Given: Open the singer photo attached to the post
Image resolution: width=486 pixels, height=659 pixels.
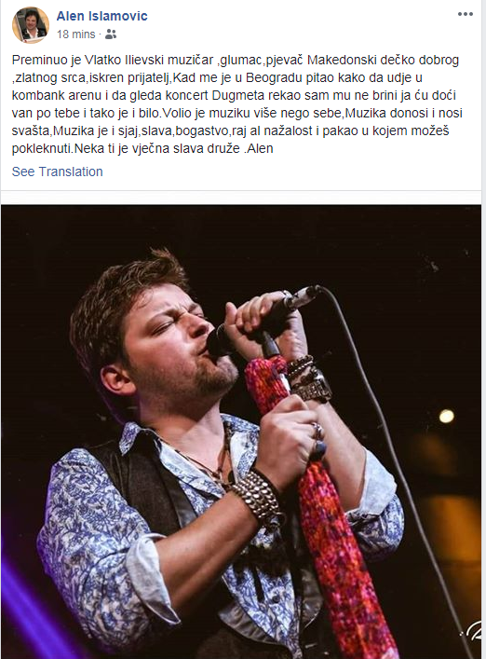Looking at the screenshot, I should tap(241, 432).
